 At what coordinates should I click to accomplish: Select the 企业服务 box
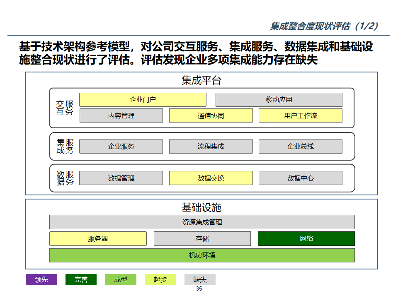point(121,147)
